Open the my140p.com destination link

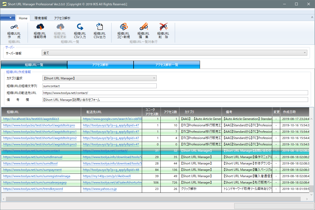tap(107, 176)
